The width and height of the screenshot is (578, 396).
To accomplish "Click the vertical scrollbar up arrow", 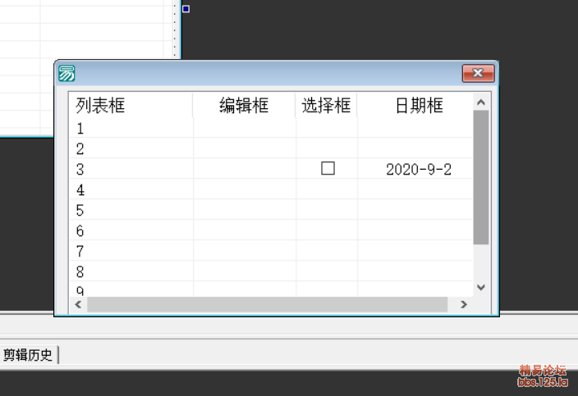I will point(480,102).
